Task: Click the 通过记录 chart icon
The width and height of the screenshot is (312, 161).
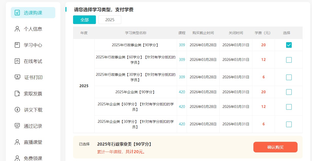Action: click(x=17, y=126)
